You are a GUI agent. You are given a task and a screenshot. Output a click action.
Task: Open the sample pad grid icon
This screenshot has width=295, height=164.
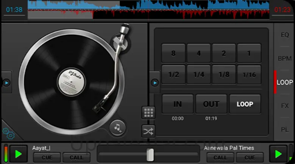[x=148, y=112]
